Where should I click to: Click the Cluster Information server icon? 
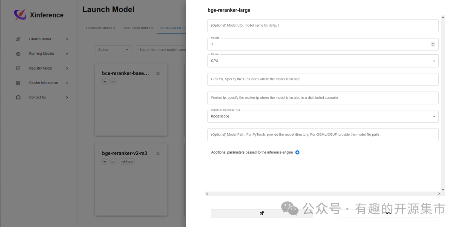click(x=18, y=83)
